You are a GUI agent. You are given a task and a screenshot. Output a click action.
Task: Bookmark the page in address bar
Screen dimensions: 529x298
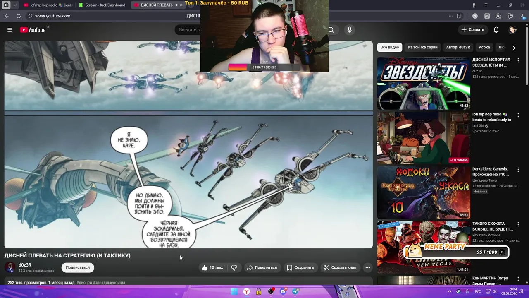459,16
